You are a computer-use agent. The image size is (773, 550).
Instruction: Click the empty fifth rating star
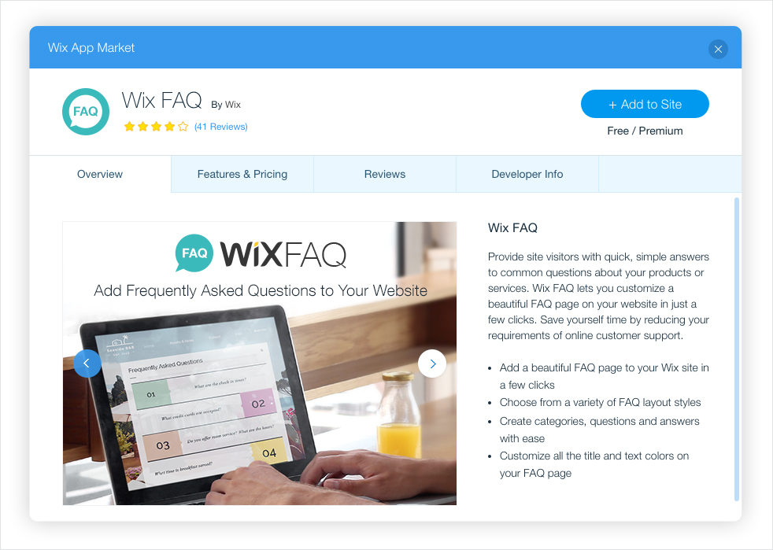(183, 127)
